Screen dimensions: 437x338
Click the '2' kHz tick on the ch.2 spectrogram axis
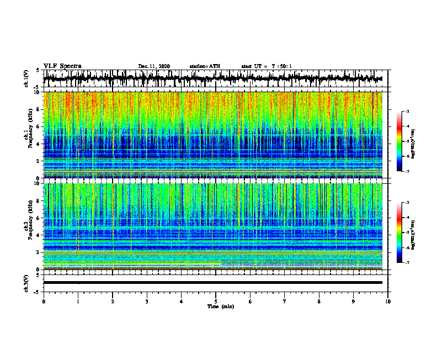coord(39,252)
